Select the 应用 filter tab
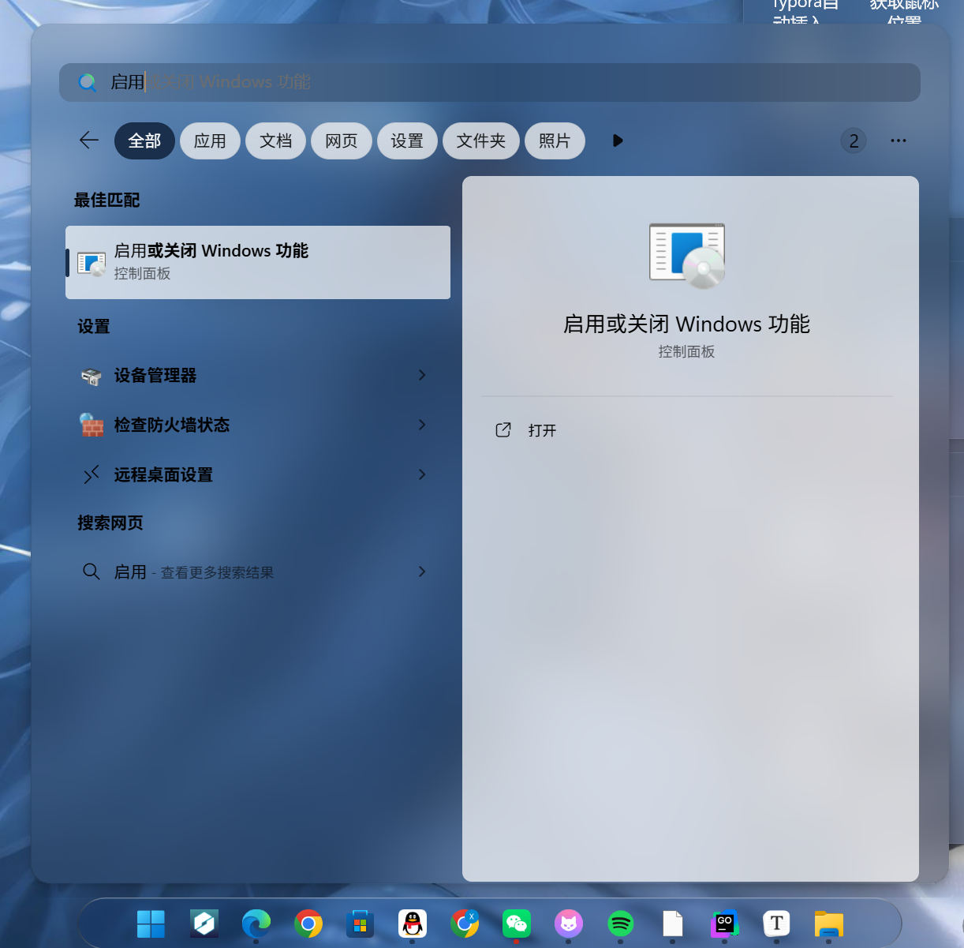The width and height of the screenshot is (964, 948). pos(210,141)
